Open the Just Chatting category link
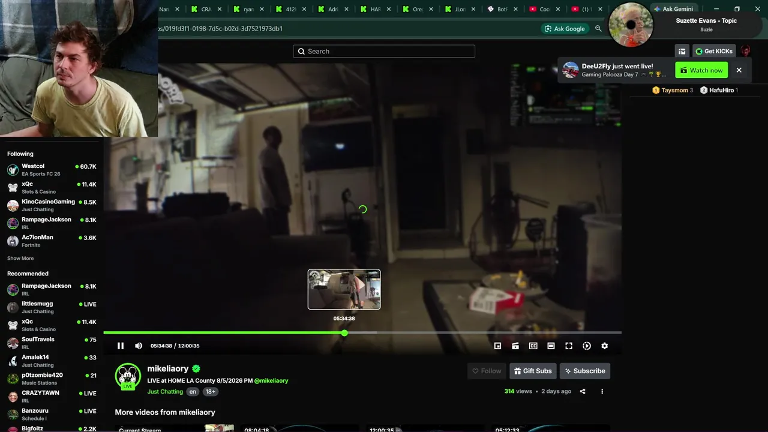 tap(165, 392)
